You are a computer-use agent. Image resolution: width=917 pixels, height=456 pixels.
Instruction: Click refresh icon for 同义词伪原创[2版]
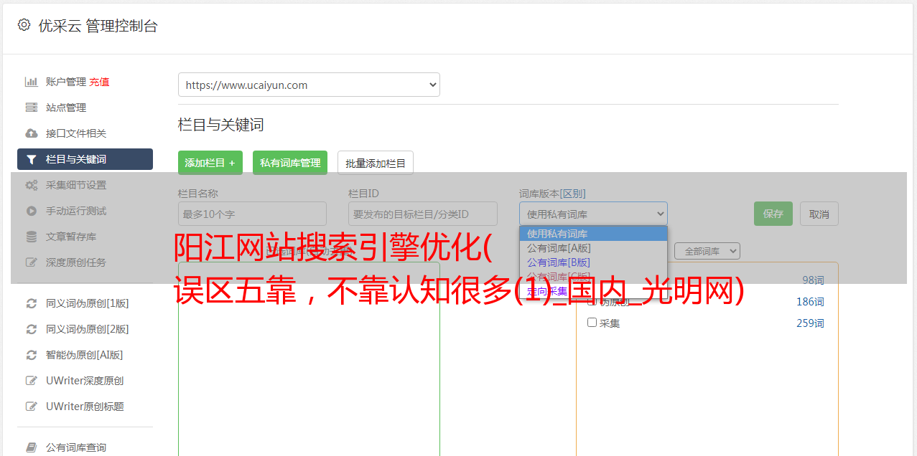31,329
